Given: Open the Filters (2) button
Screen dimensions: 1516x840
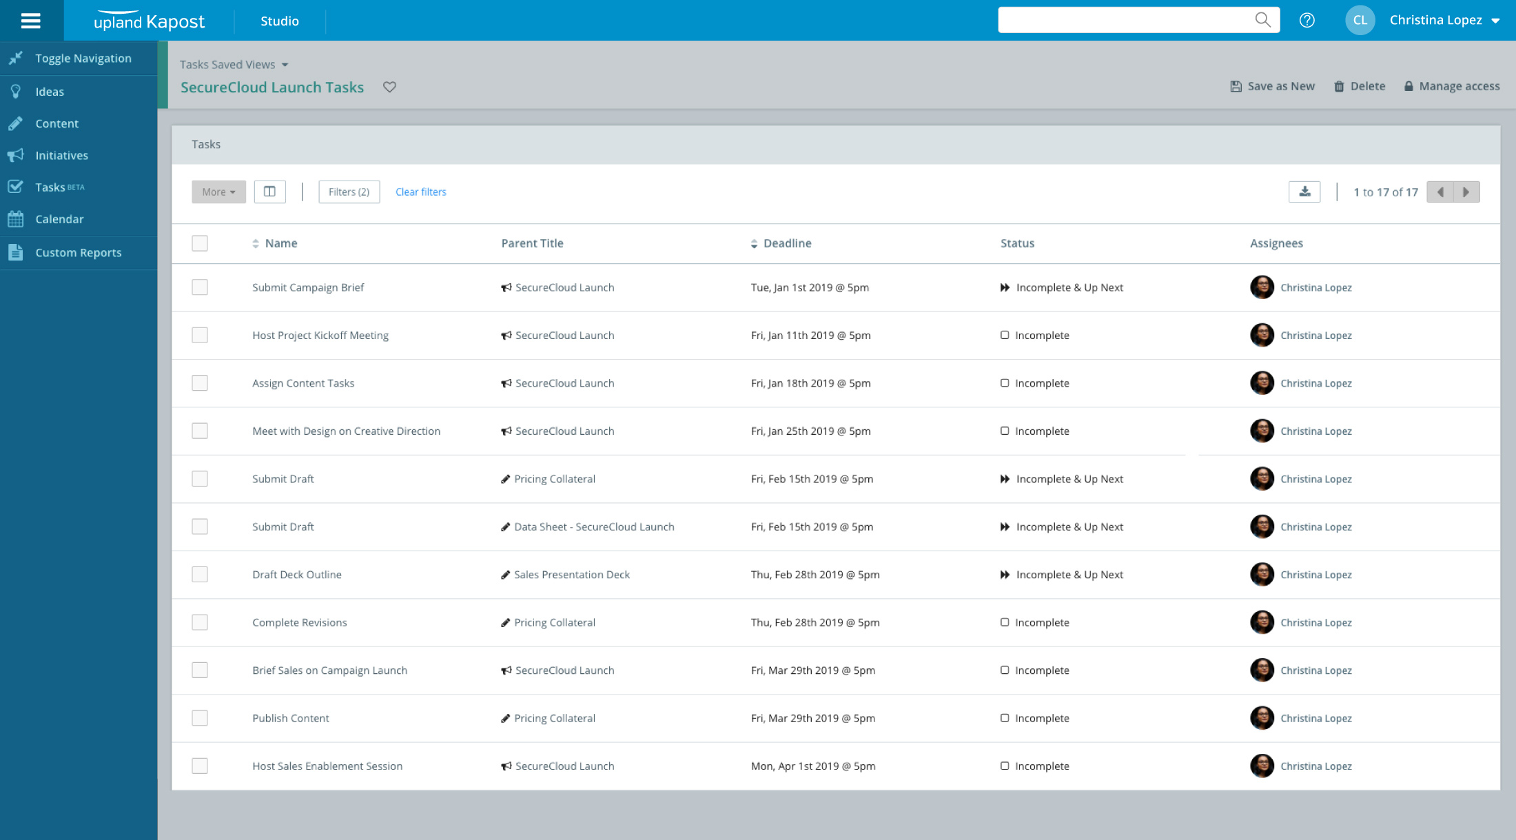Looking at the screenshot, I should 349,192.
